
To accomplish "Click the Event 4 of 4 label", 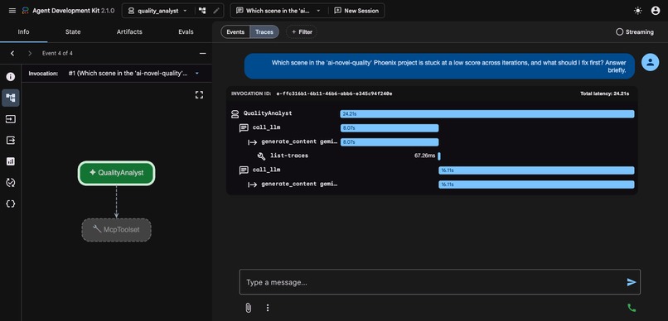I will tap(57, 54).
